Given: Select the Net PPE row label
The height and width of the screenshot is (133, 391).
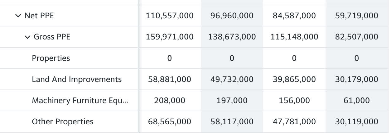Looking at the screenshot, I should pos(39,16).
